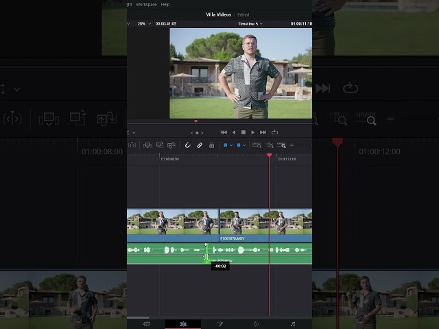Click the Overwrite Clip toolbar icon
This screenshot has height=329, width=439.
[160, 145]
